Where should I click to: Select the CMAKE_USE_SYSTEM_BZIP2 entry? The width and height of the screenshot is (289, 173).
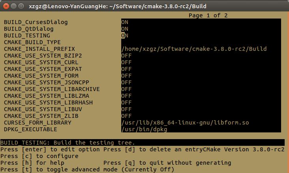(43, 56)
